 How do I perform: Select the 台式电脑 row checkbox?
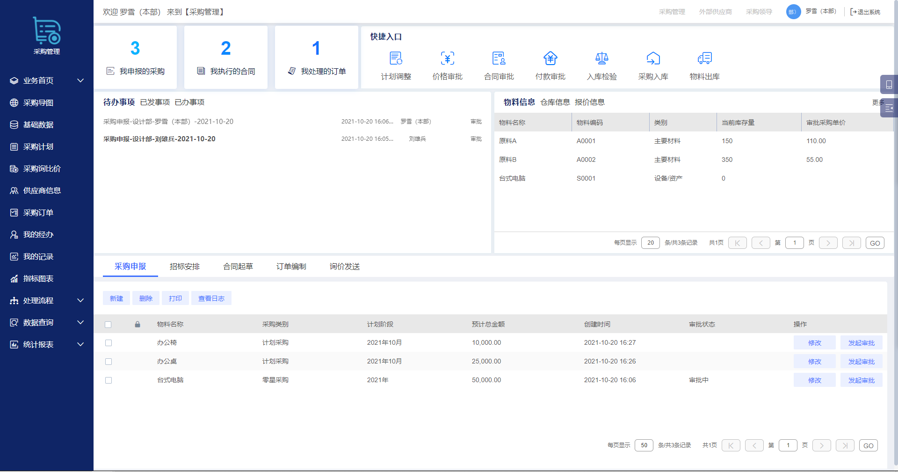109,380
